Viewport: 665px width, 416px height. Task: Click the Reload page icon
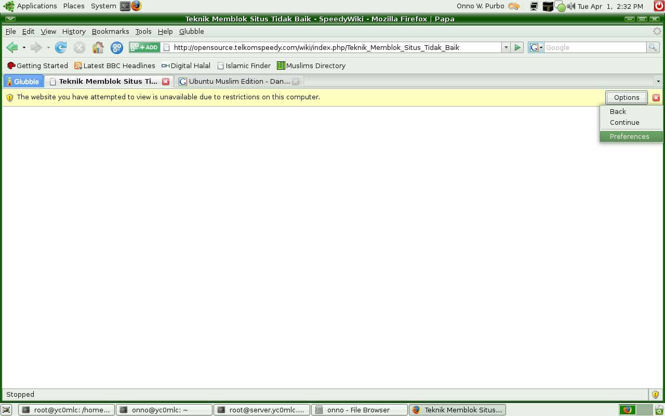pyautogui.click(x=61, y=47)
